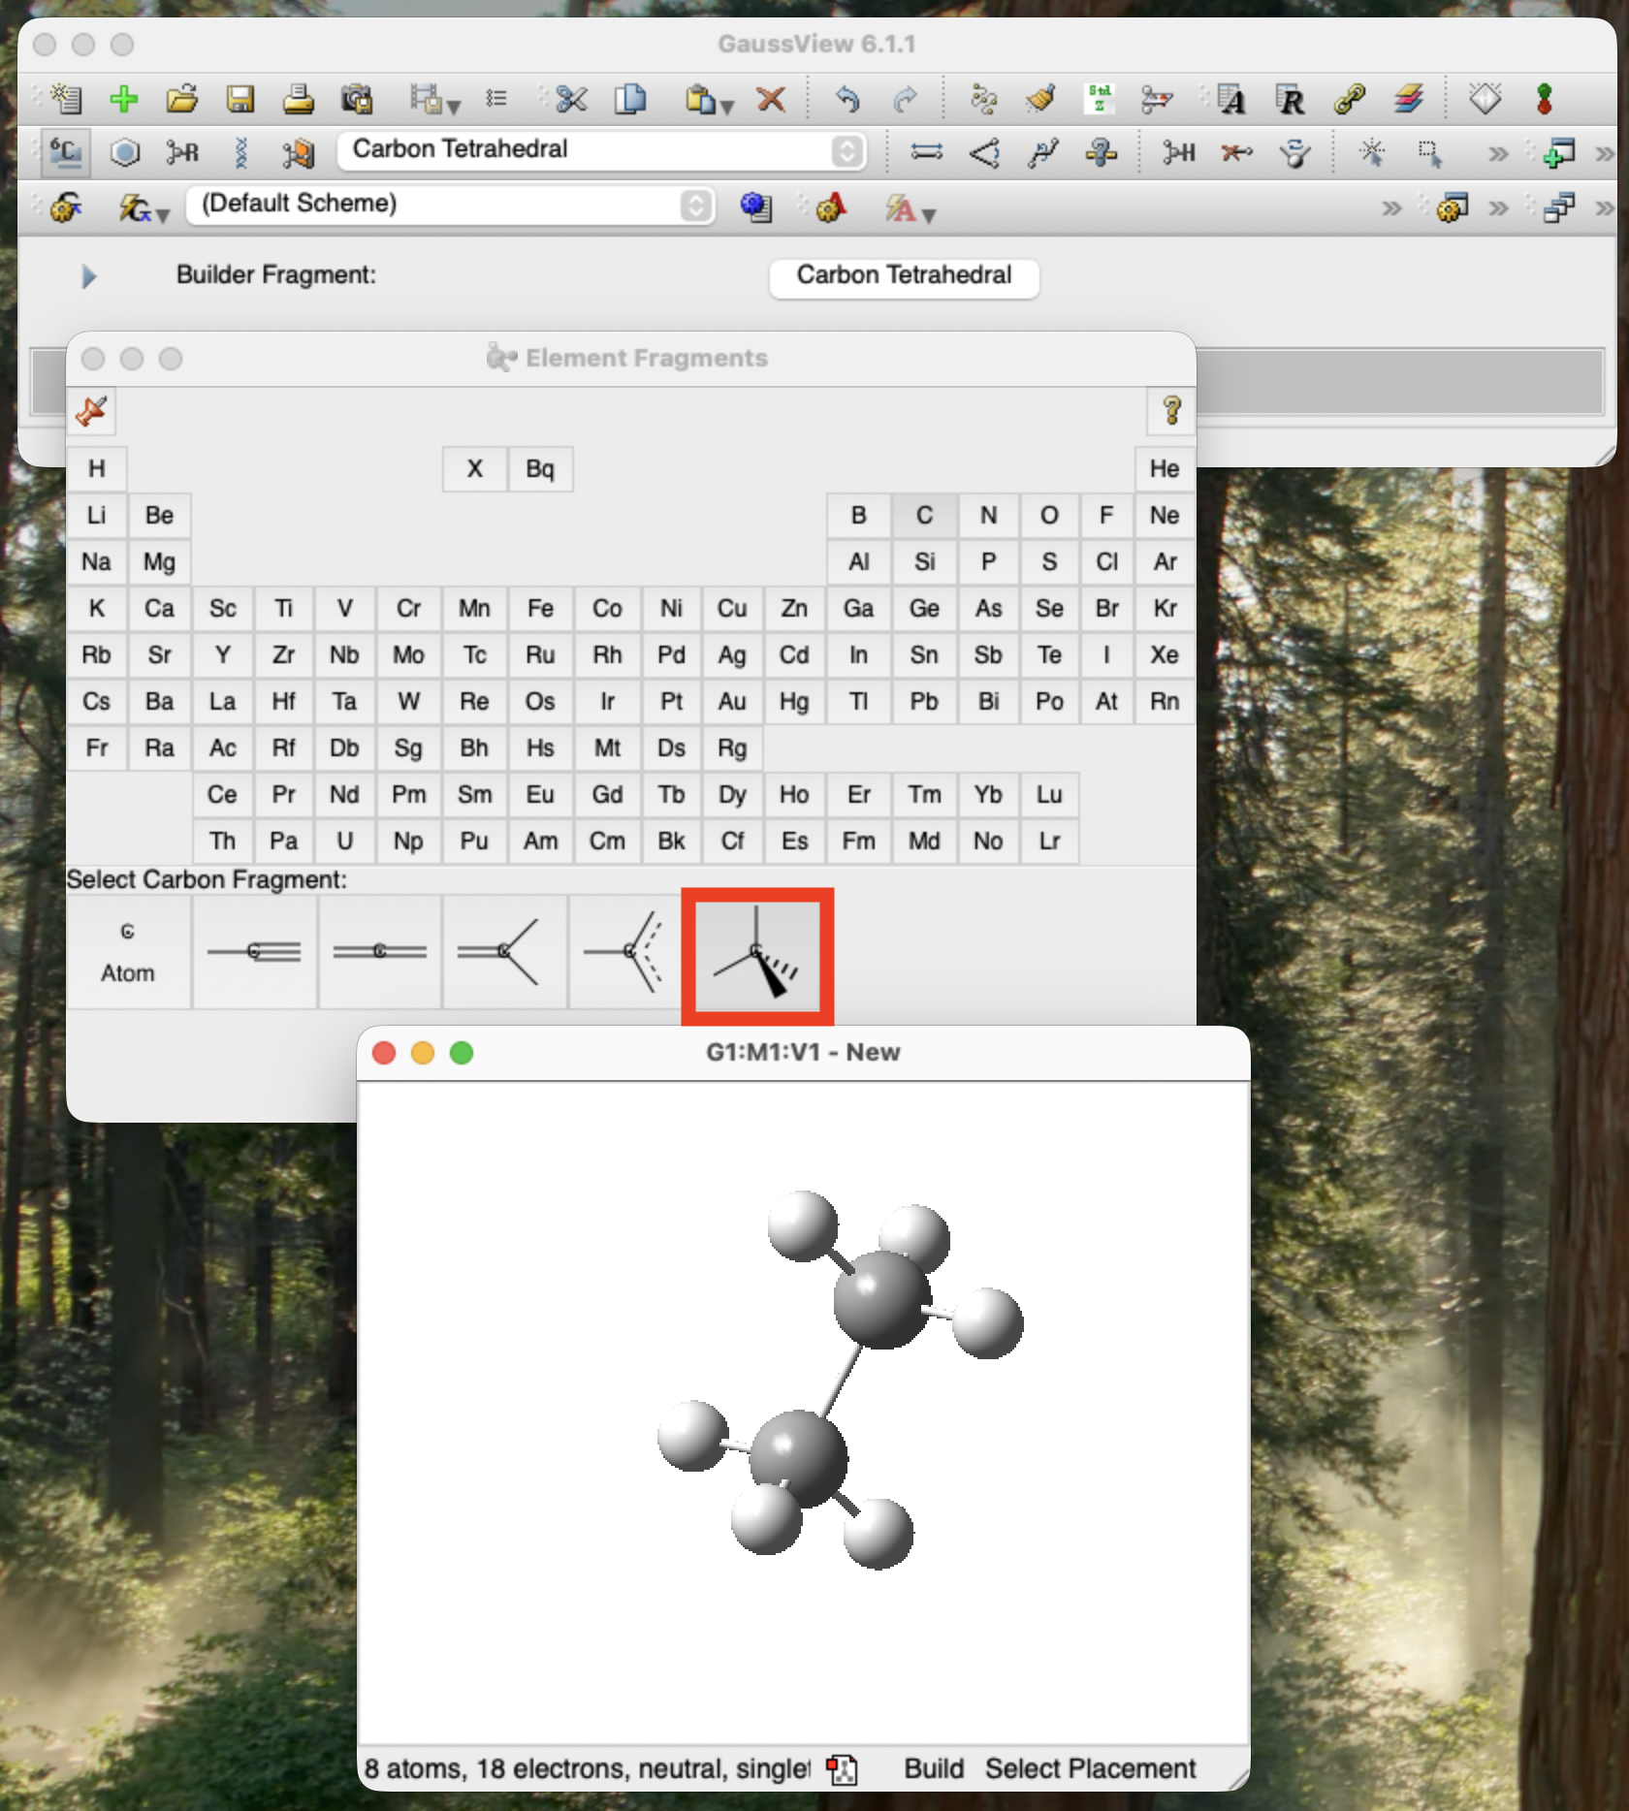
Task: Undo the last action
Action: click(x=847, y=99)
